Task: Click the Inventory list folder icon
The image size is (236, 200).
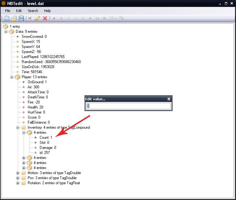Action: coord(24,127)
